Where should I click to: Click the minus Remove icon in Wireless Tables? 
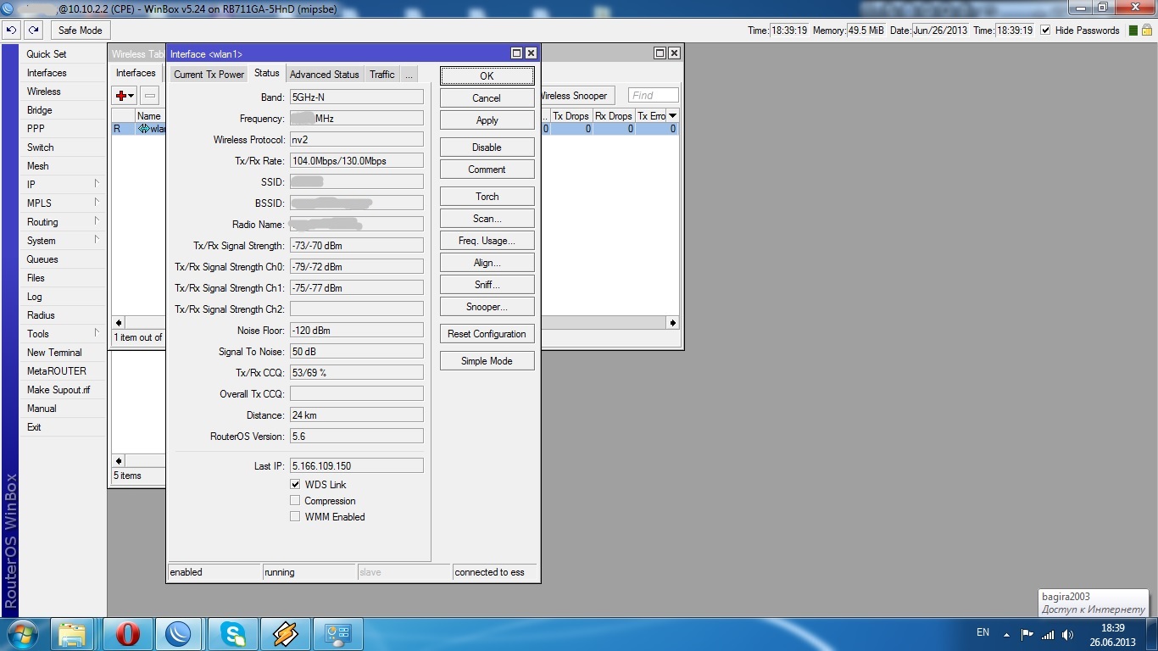point(149,96)
